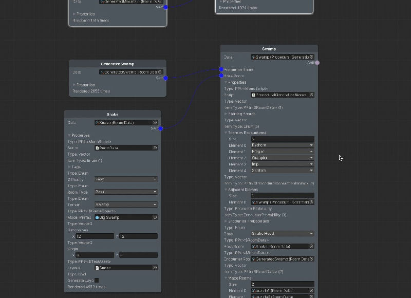Image resolution: width=411 pixels, height=298 pixels.
Task: Open Element 2 dropdown showing Grappler
Action: 282,158
